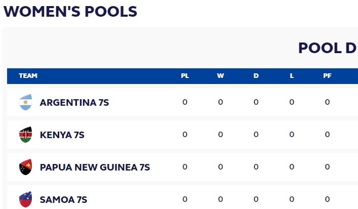Click the W column header
The image size is (358, 209).
(x=220, y=76)
